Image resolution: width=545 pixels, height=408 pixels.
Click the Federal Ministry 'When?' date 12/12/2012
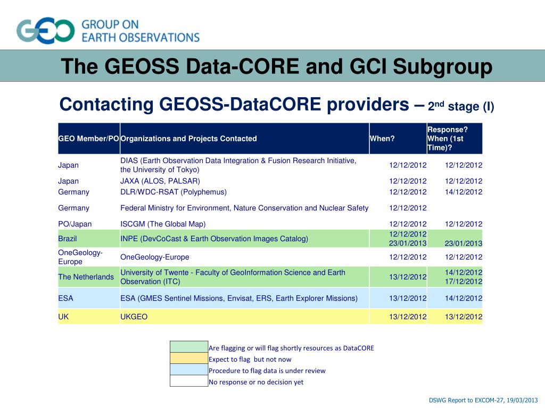407,208
